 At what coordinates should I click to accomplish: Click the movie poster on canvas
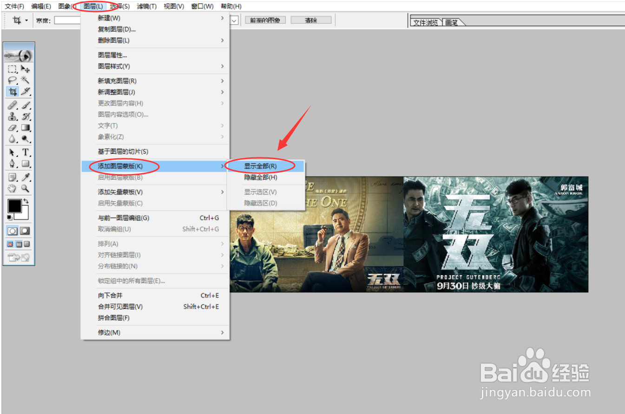(x=409, y=234)
